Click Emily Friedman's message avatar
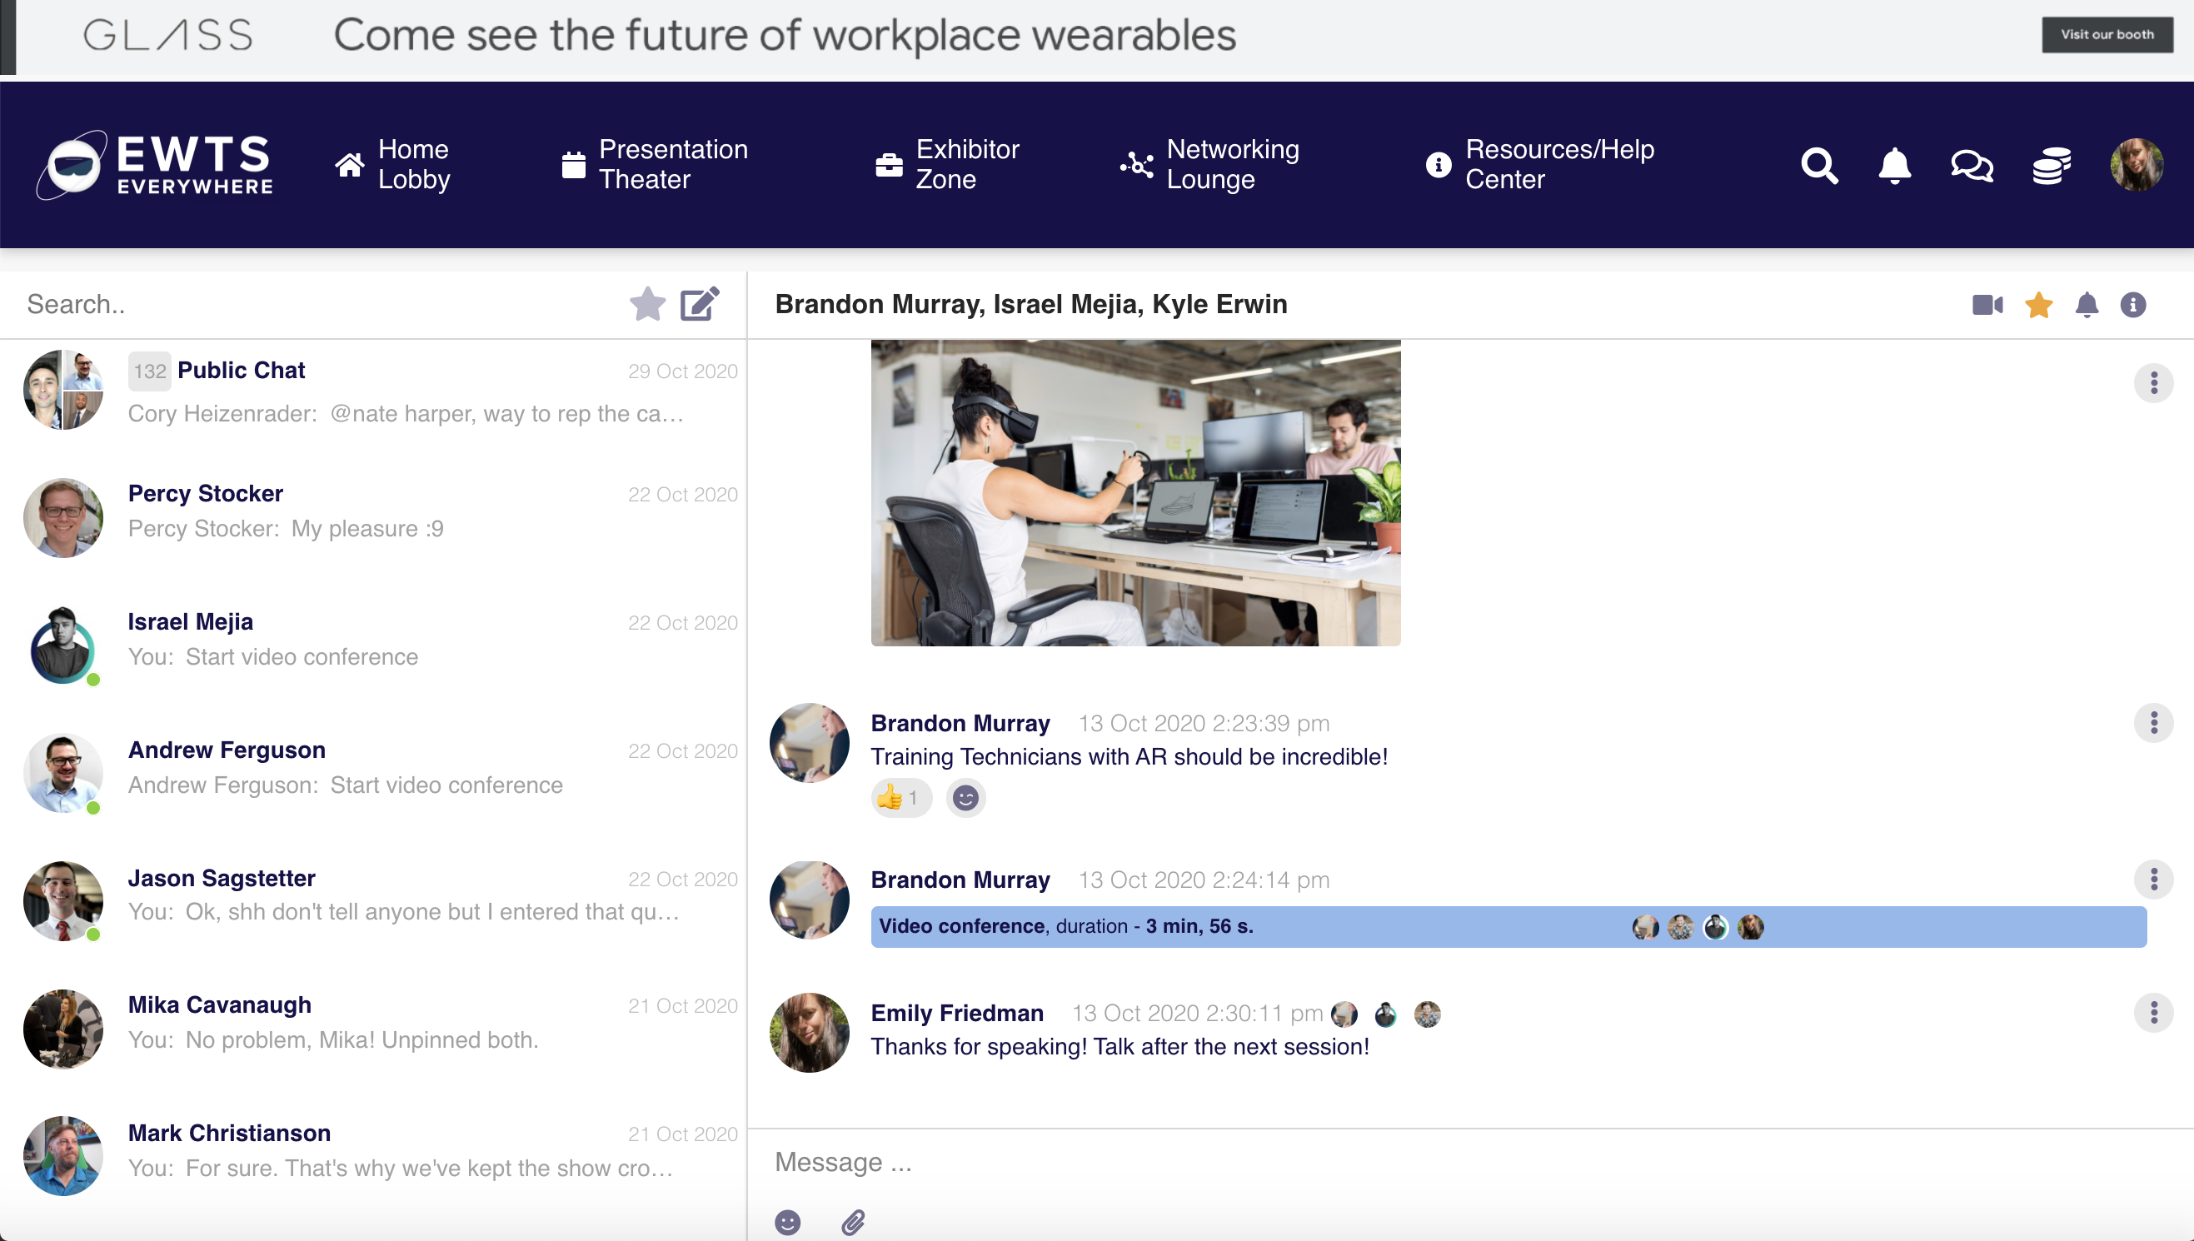This screenshot has height=1241, width=2194. (x=809, y=1033)
